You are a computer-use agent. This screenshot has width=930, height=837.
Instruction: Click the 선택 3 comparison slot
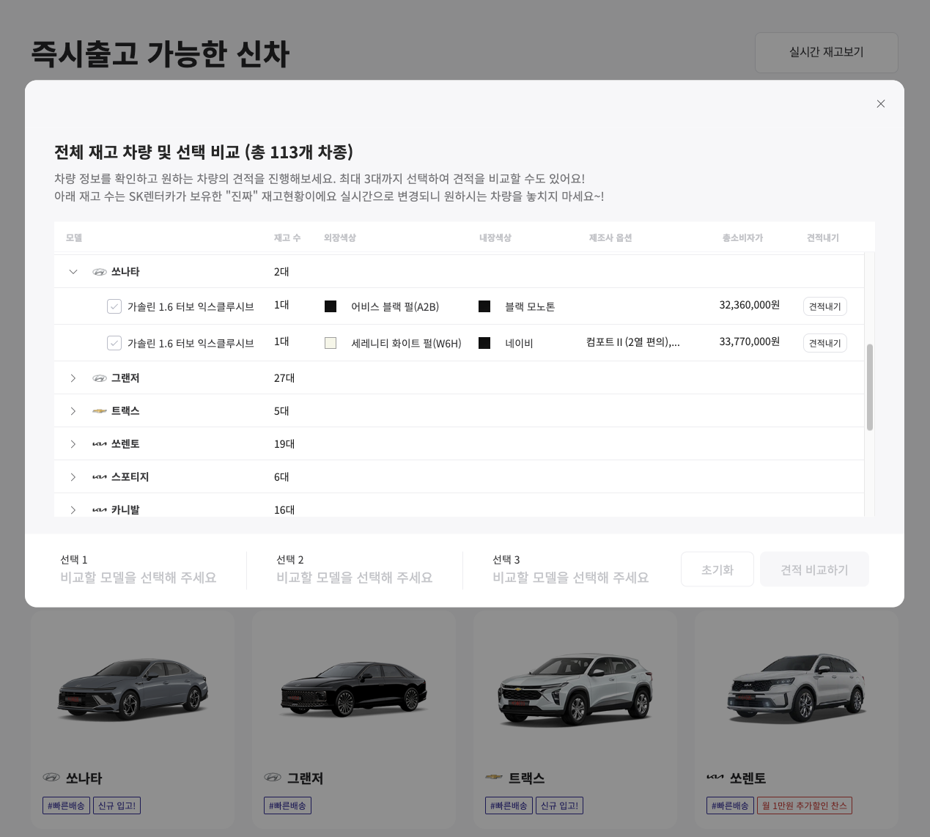[x=571, y=569]
